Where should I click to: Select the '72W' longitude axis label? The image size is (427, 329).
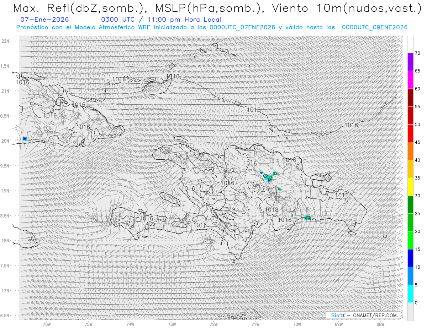coord(213,324)
